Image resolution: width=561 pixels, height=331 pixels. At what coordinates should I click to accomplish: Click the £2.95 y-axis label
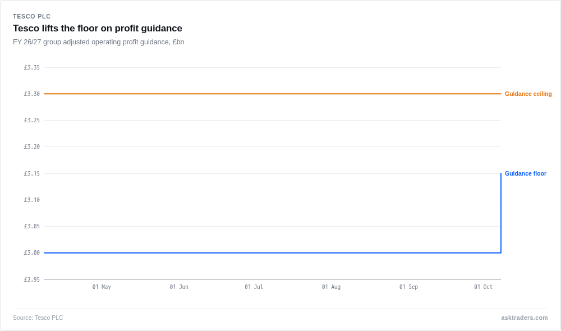pyautogui.click(x=32, y=279)
